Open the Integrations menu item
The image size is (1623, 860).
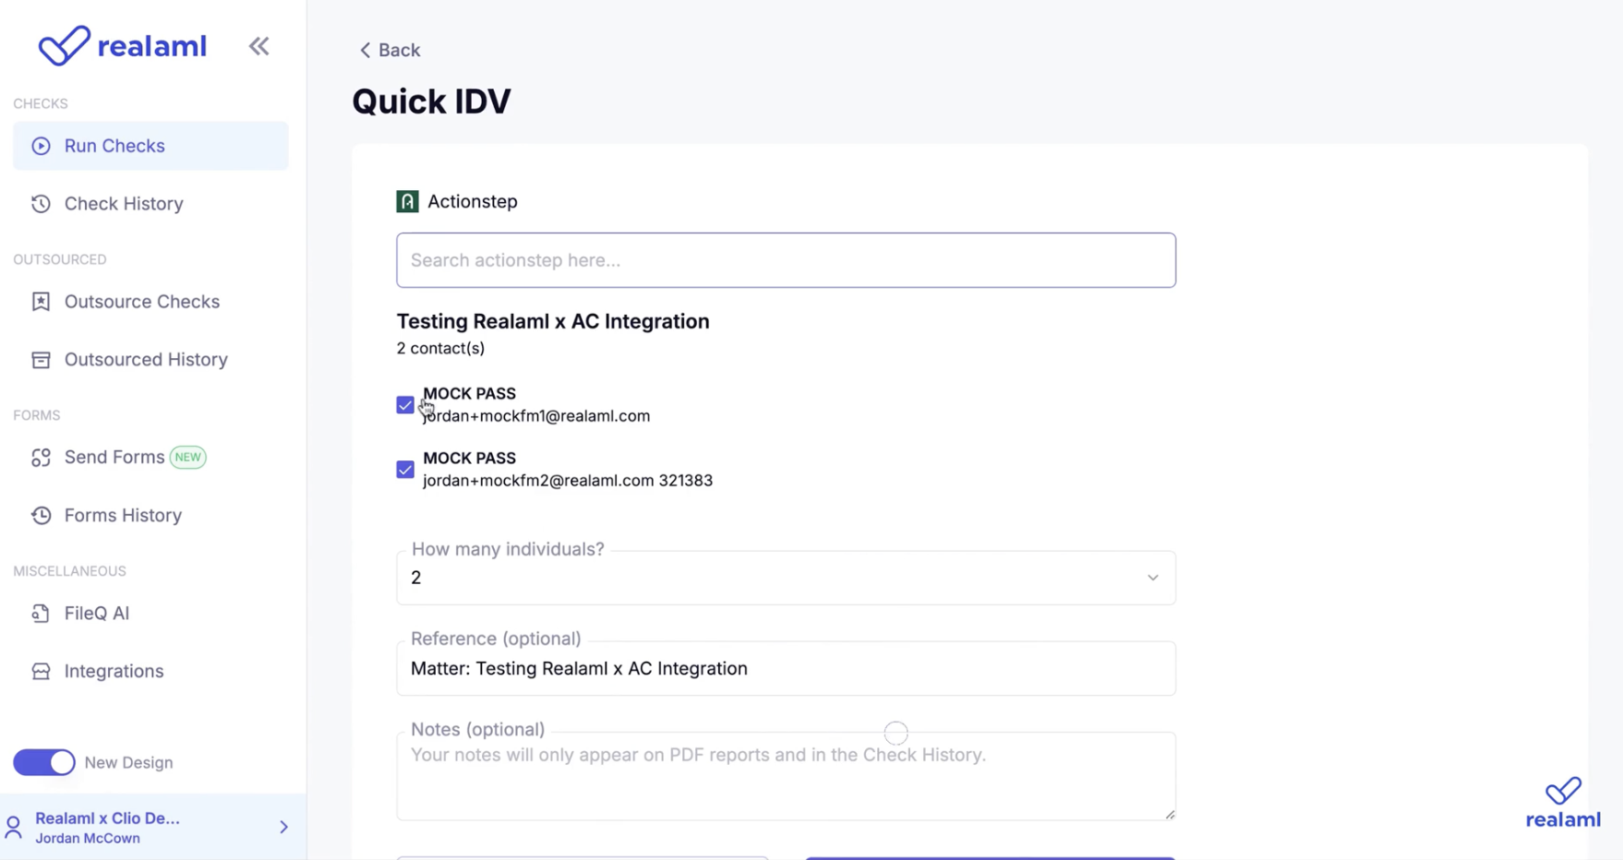click(x=114, y=672)
